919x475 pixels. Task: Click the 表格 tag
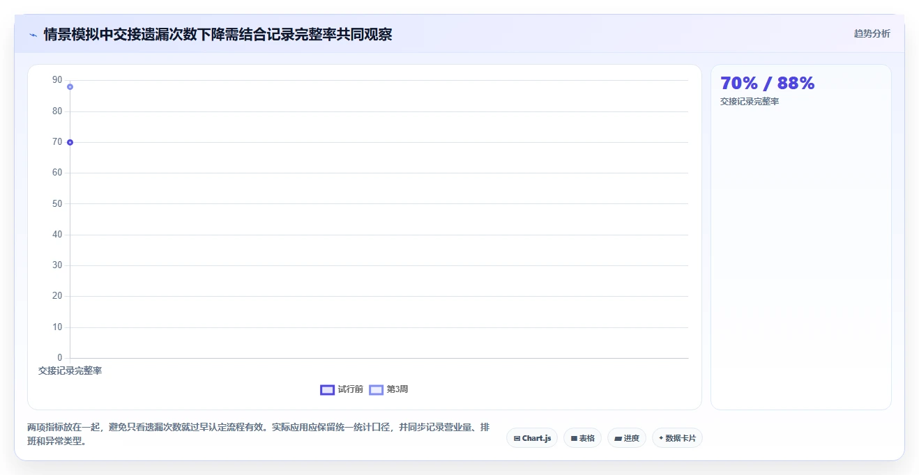pos(582,438)
